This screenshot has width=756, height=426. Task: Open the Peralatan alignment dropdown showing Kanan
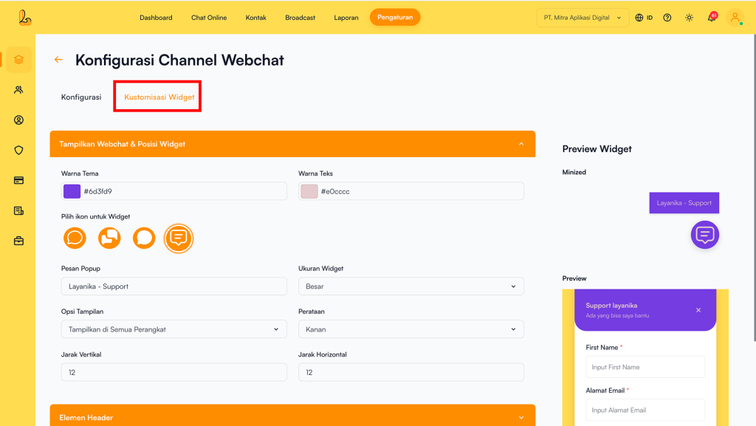click(x=410, y=329)
